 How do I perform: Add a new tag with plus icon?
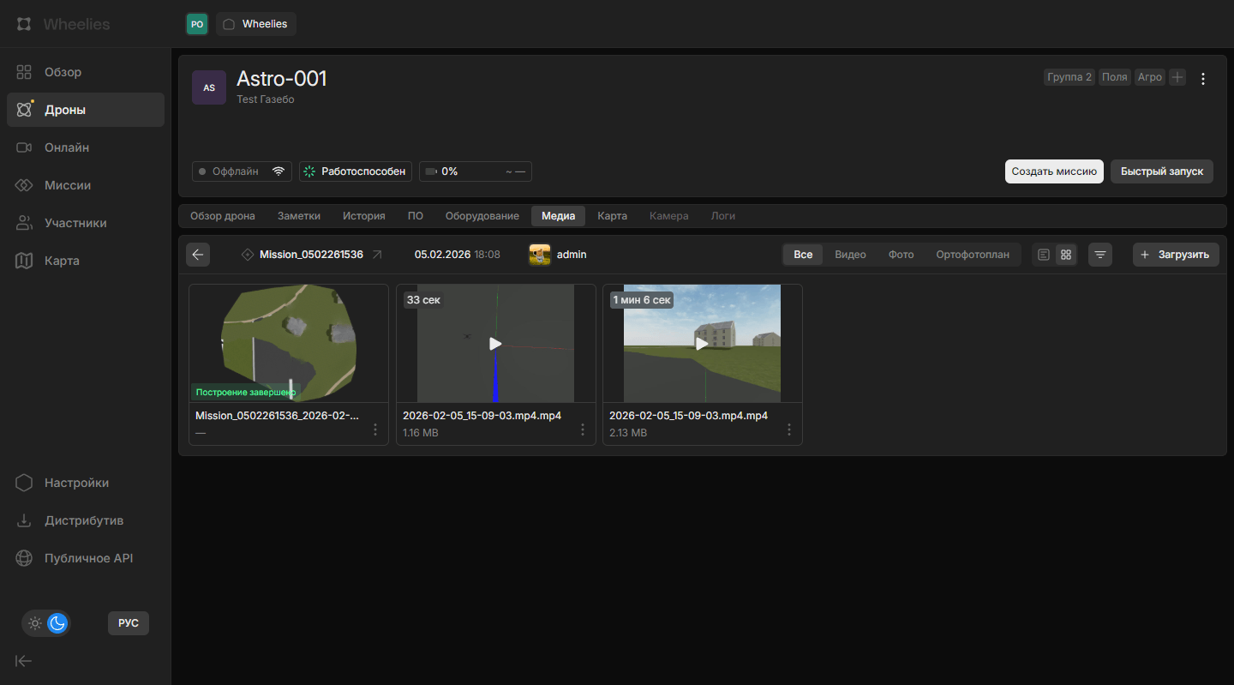(1177, 77)
